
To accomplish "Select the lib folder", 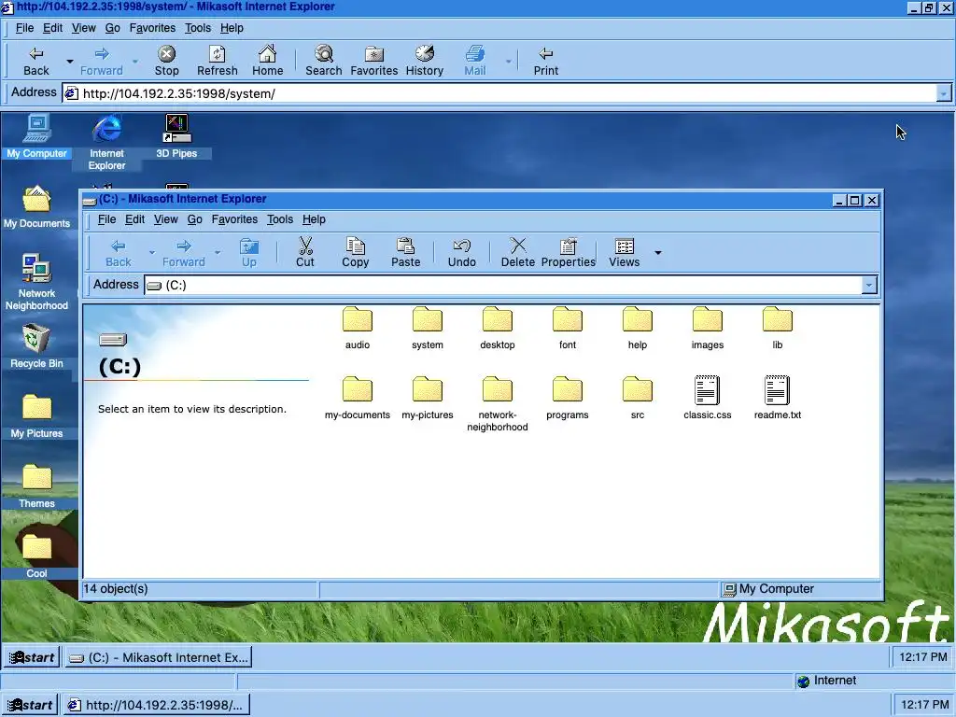I will pyautogui.click(x=778, y=328).
